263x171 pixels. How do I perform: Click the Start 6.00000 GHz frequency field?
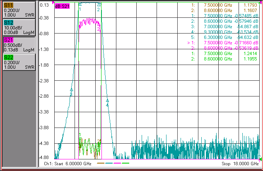click(68, 164)
